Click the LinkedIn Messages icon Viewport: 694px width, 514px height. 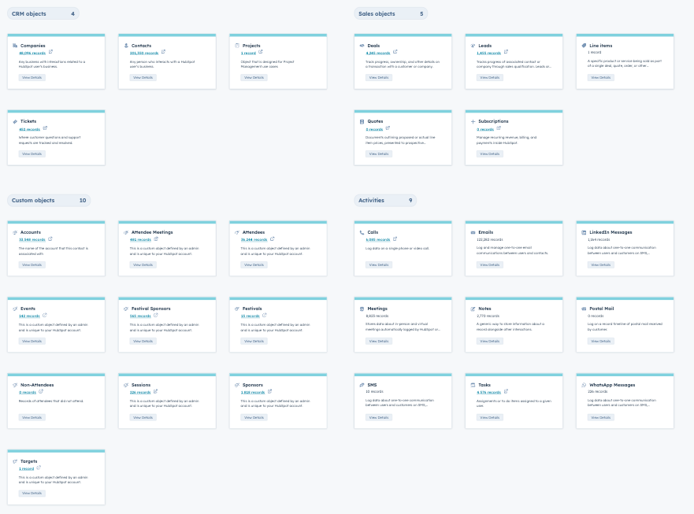pyautogui.click(x=584, y=233)
